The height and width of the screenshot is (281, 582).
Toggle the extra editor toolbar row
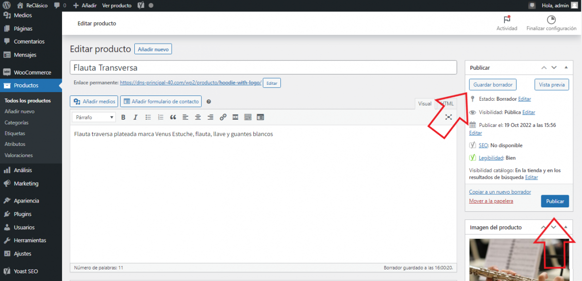(x=248, y=117)
